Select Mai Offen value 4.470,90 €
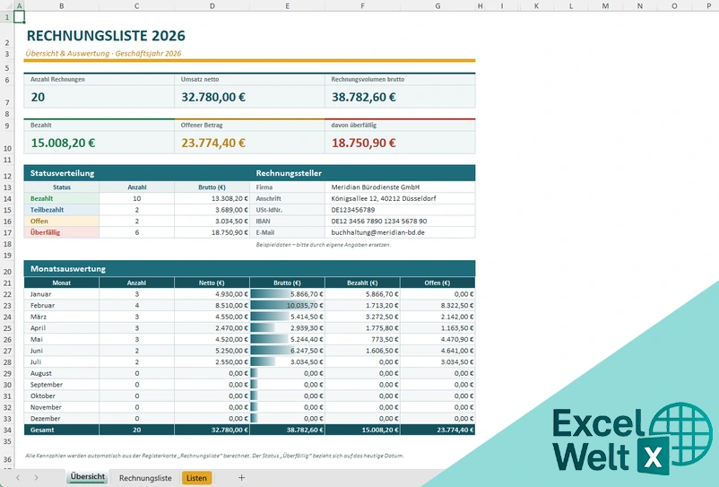The image size is (719, 487). tap(437, 339)
